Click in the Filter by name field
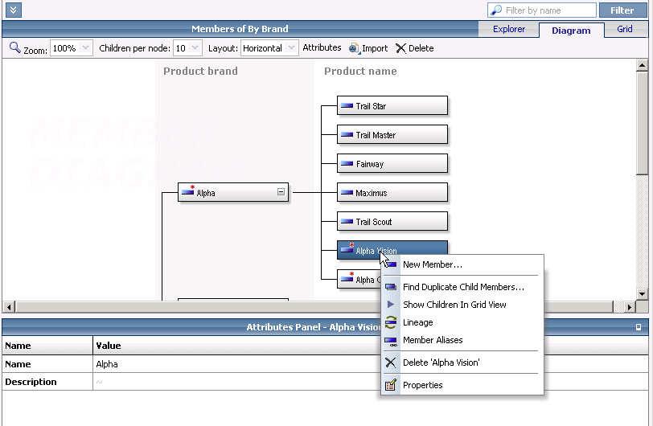653x426 pixels. tap(541, 10)
